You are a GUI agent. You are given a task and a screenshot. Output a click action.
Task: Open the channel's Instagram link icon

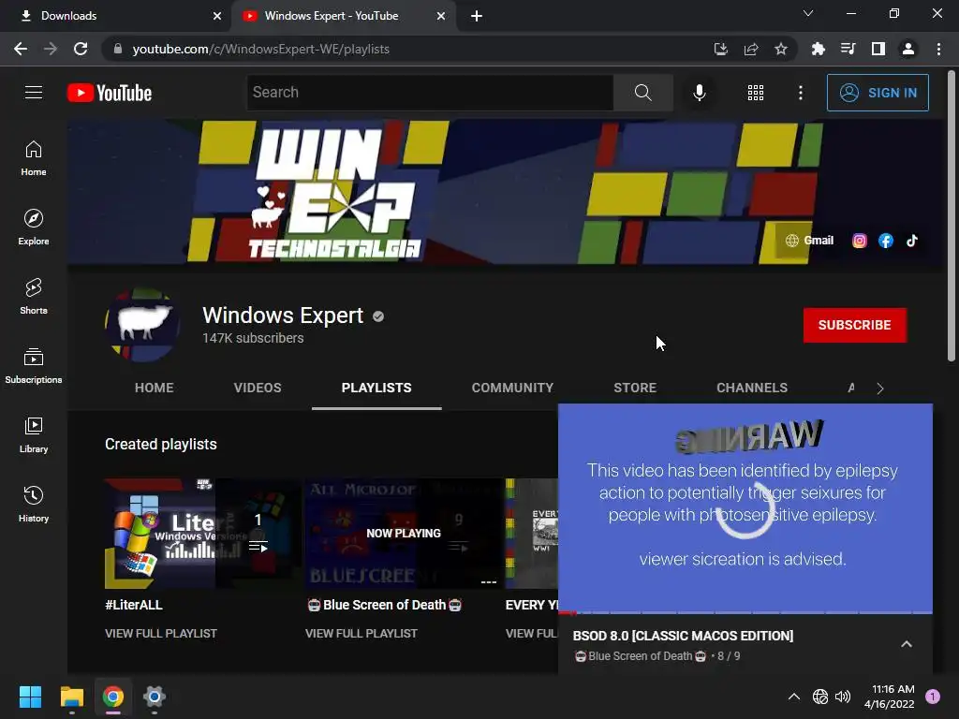[x=860, y=241]
